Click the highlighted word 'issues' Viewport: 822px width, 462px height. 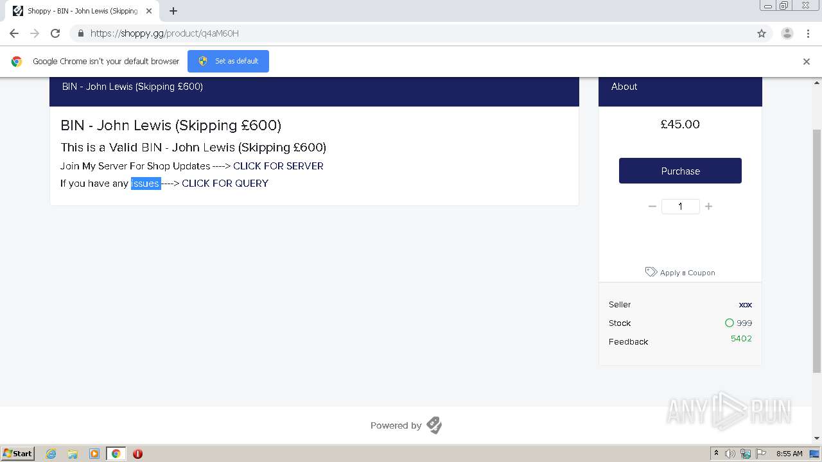[x=145, y=184]
